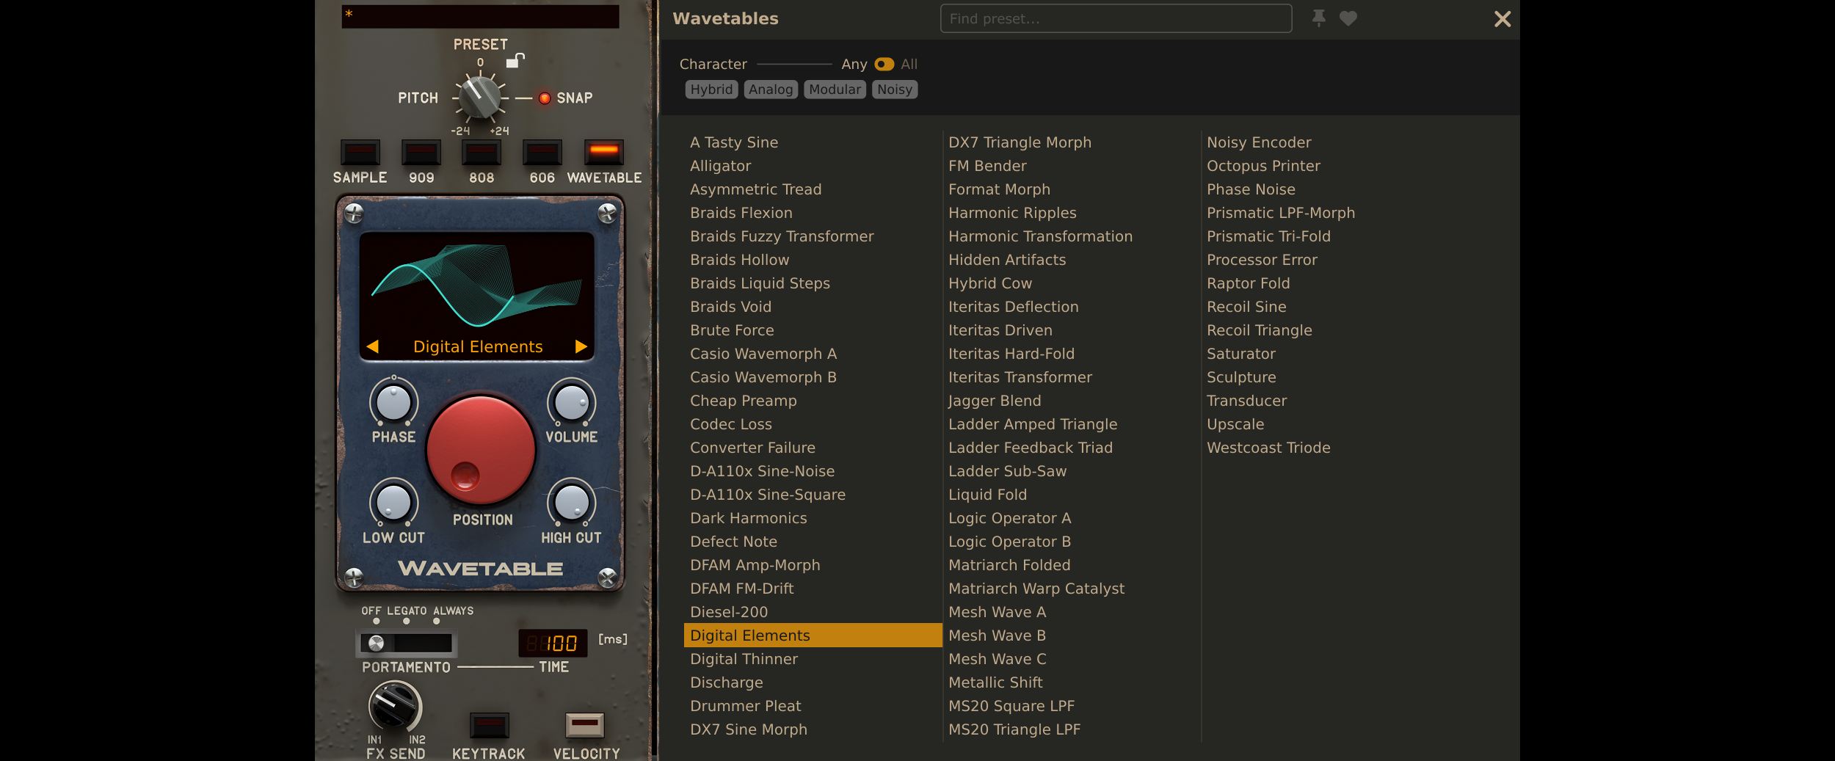Click the PORTAMENTO mode slider switch

(x=407, y=644)
